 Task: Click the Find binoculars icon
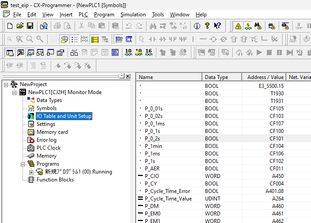tap(153, 26)
